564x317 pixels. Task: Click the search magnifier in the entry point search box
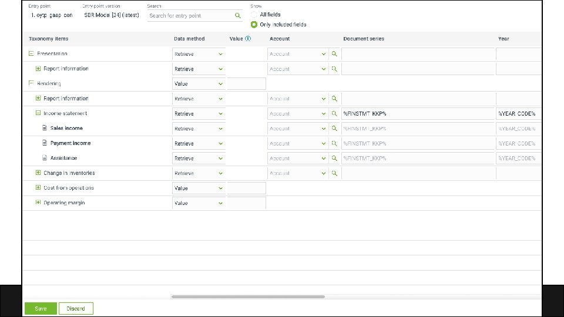pyautogui.click(x=237, y=16)
